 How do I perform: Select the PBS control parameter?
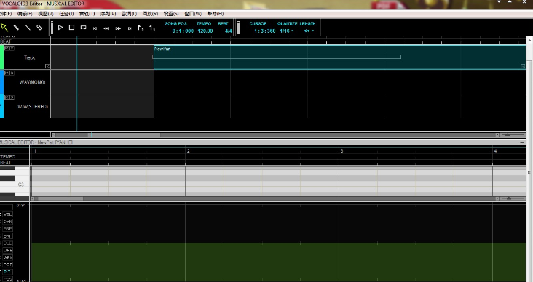pos(7,279)
